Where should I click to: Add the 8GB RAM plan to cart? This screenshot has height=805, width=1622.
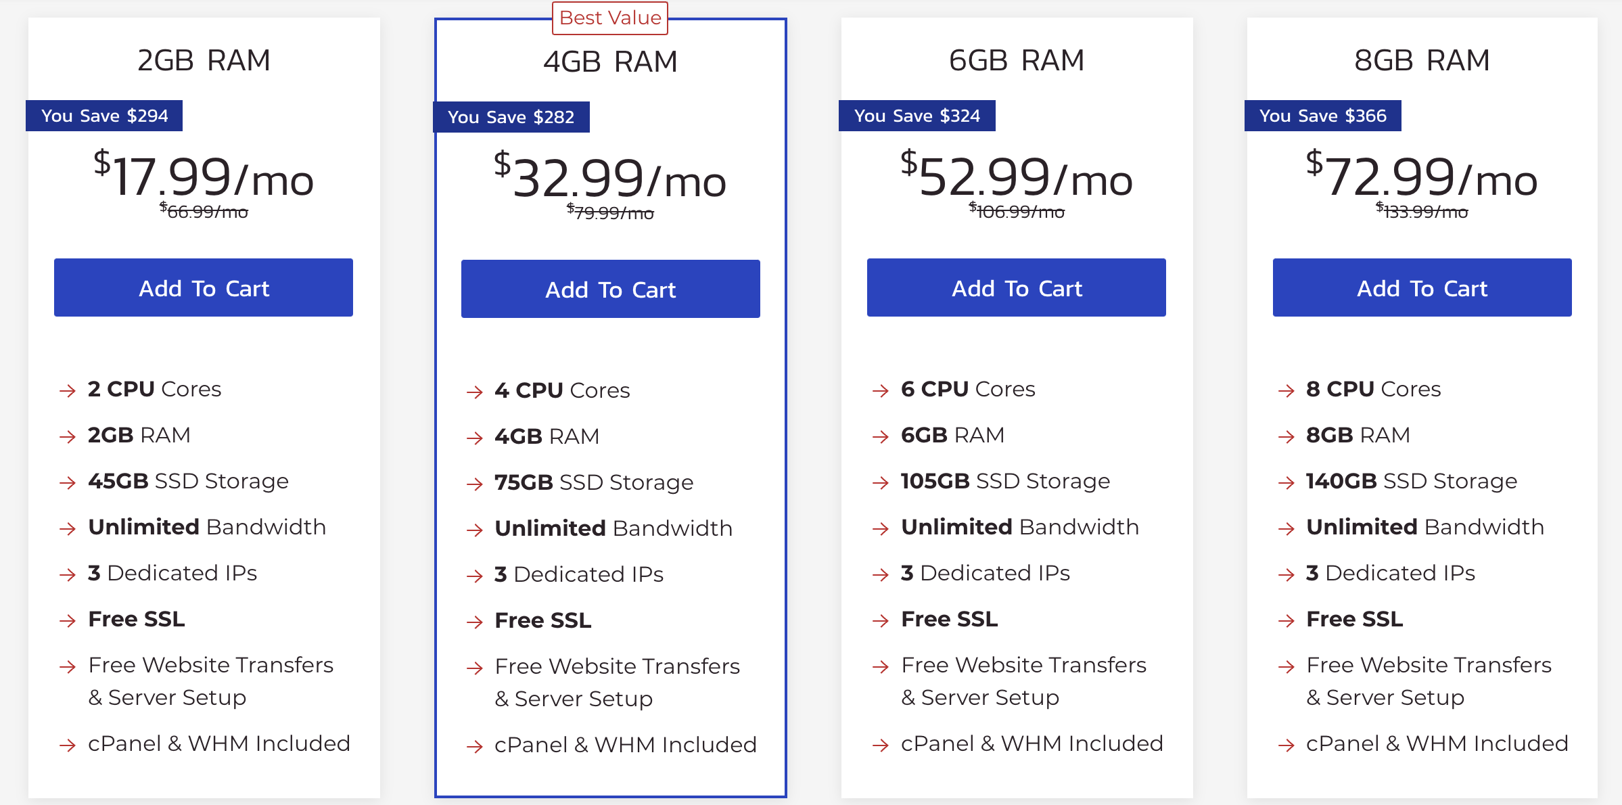coord(1422,287)
